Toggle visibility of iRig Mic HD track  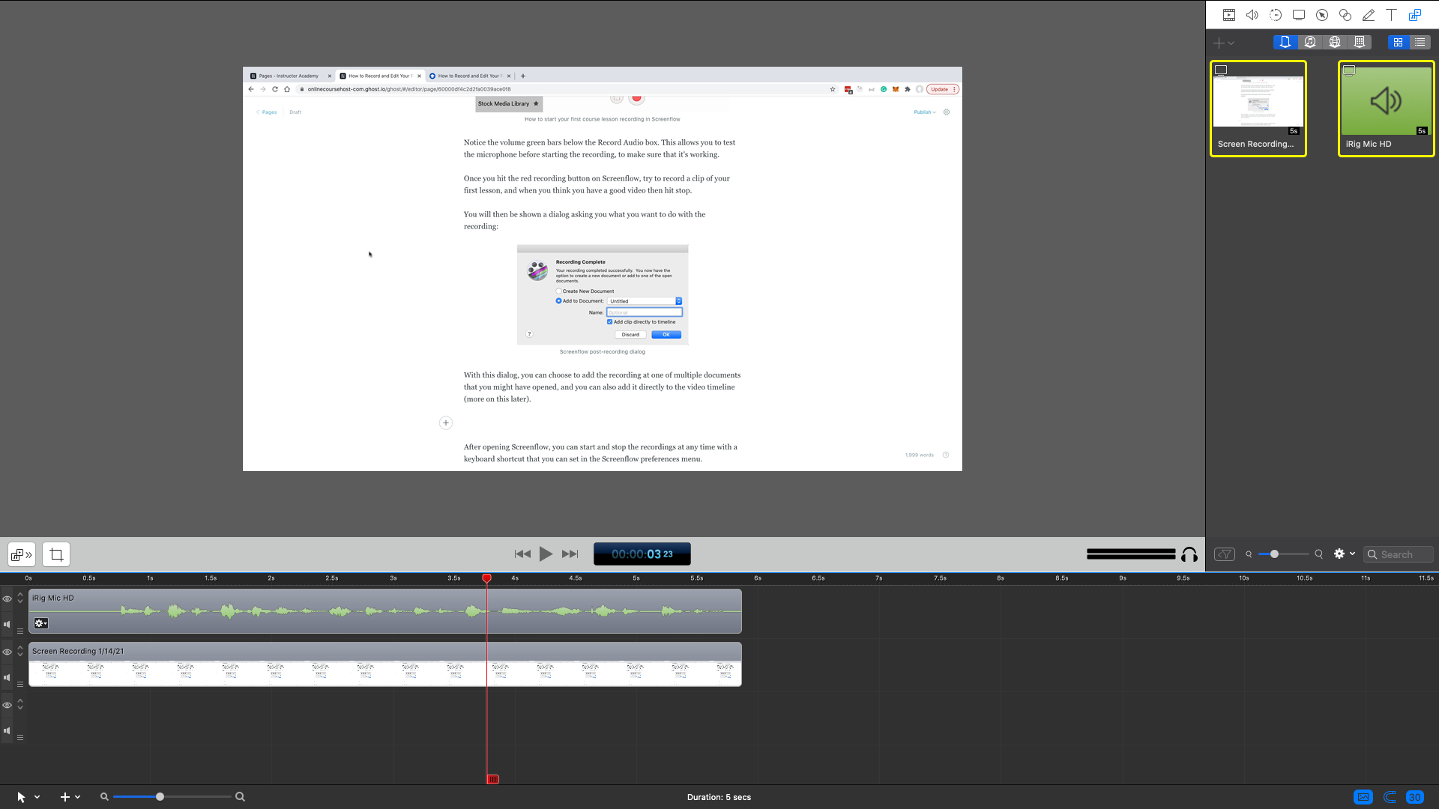click(7, 599)
